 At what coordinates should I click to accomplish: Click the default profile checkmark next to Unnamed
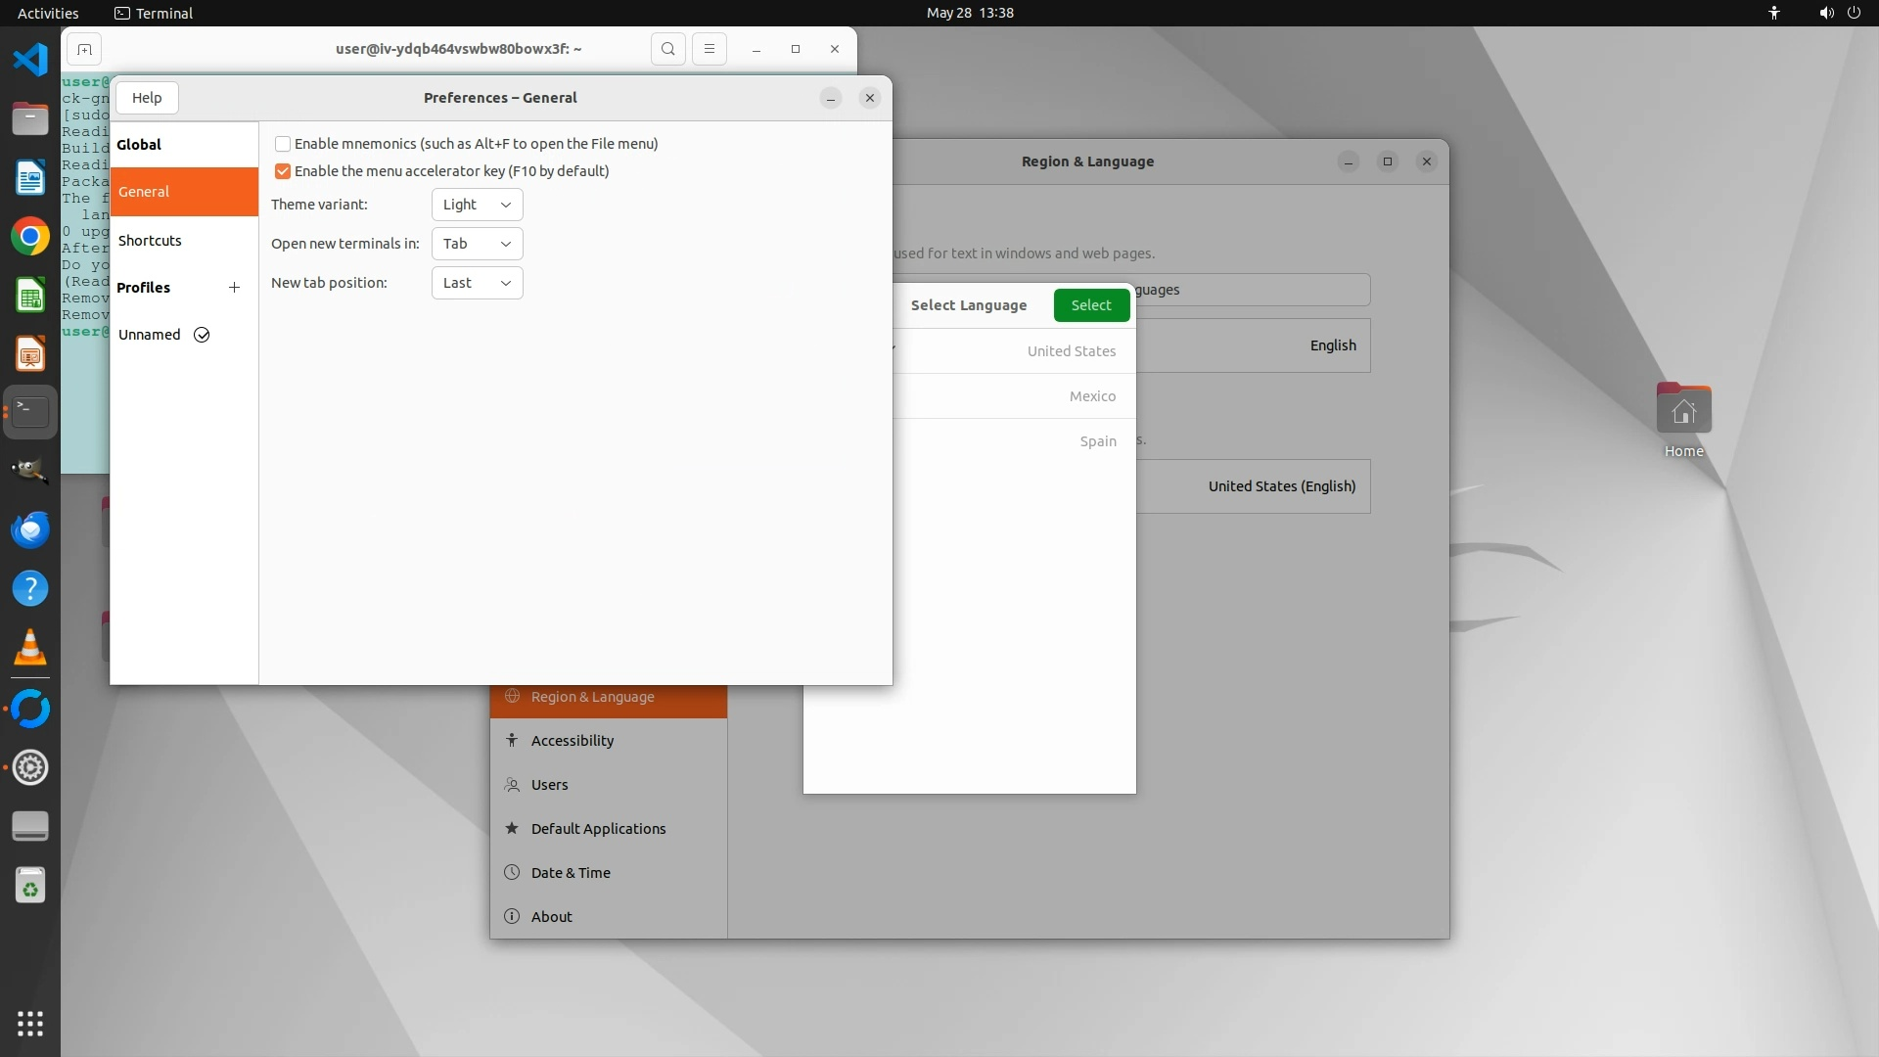coord(202,335)
